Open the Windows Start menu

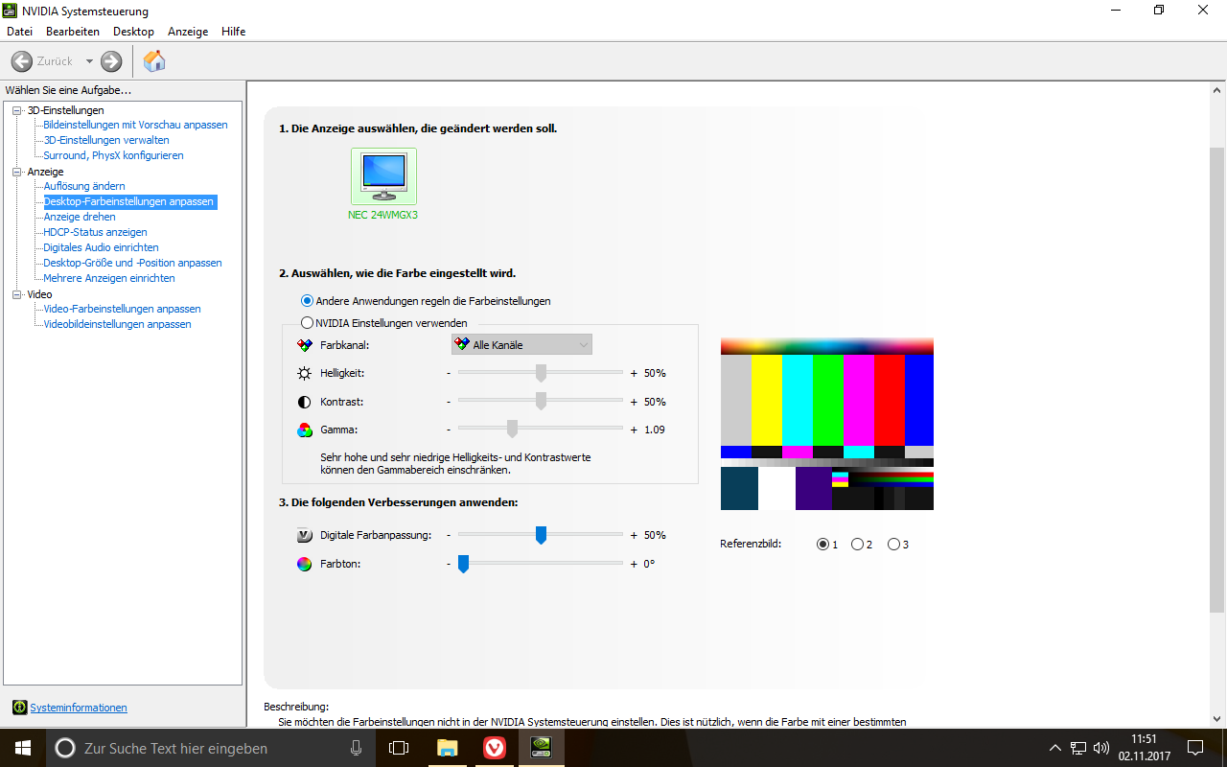tap(23, 748)
